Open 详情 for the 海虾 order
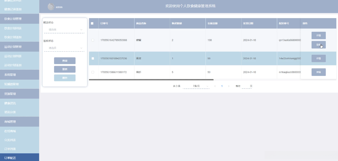Screen dimensions: 338x161 tap(318, 72)
